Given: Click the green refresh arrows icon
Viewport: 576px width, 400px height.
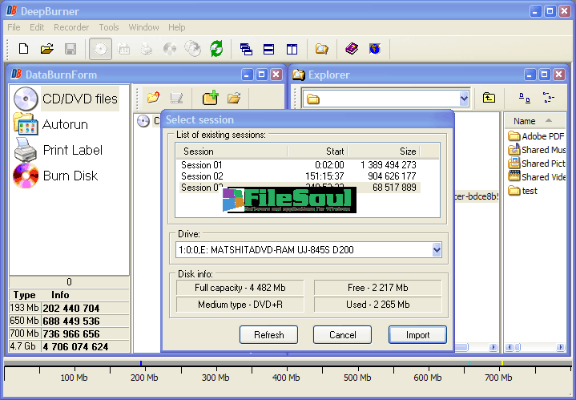Looking at the screenshot, I should pyautogui.click(x=216, y=49).
